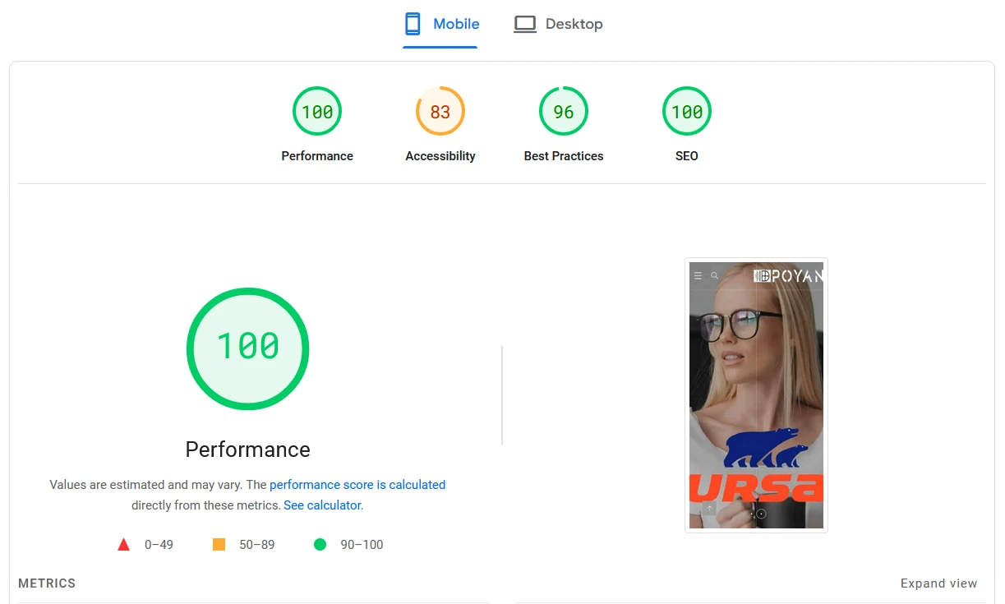Switch to the Mobile tab label

[x=456, y=24]
